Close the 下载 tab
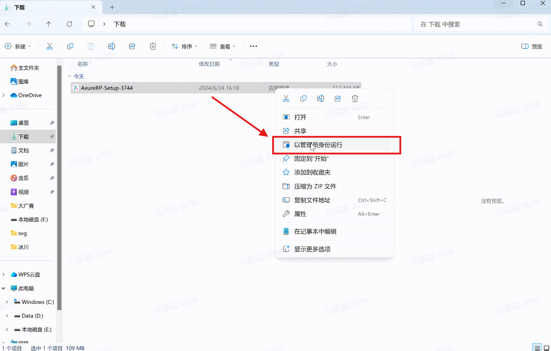This screenshot has width=551, height=351. [93, 7]
